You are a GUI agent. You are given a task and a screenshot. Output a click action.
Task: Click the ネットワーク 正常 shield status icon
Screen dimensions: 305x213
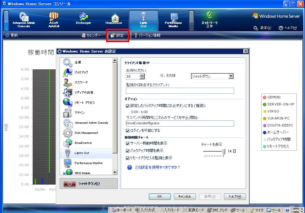(209, 15)
